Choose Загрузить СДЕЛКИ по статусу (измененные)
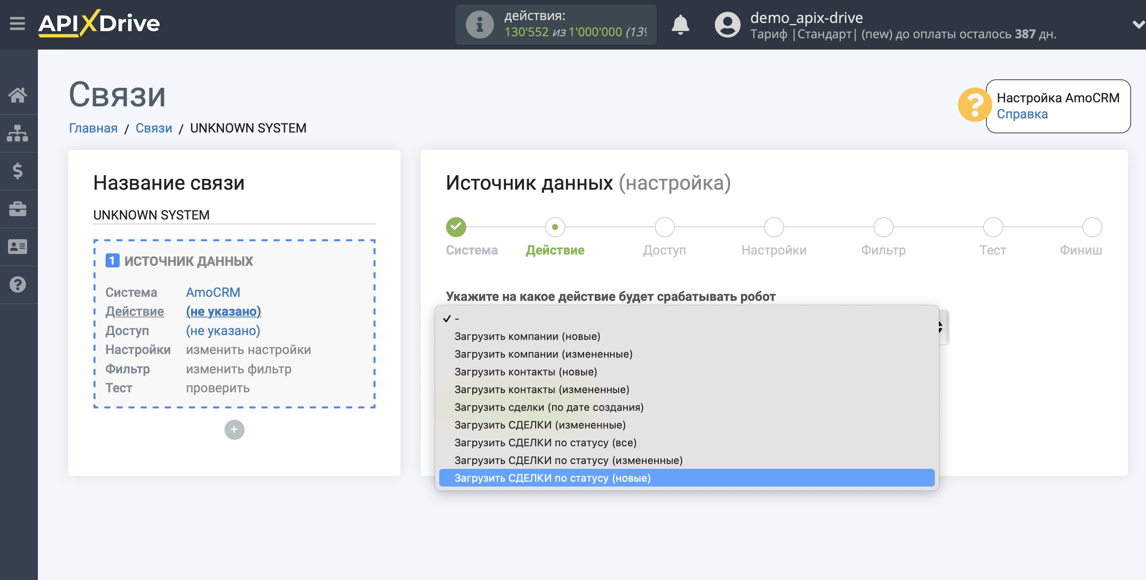Viewport: 1146px width, 580px height. point(687,460)
